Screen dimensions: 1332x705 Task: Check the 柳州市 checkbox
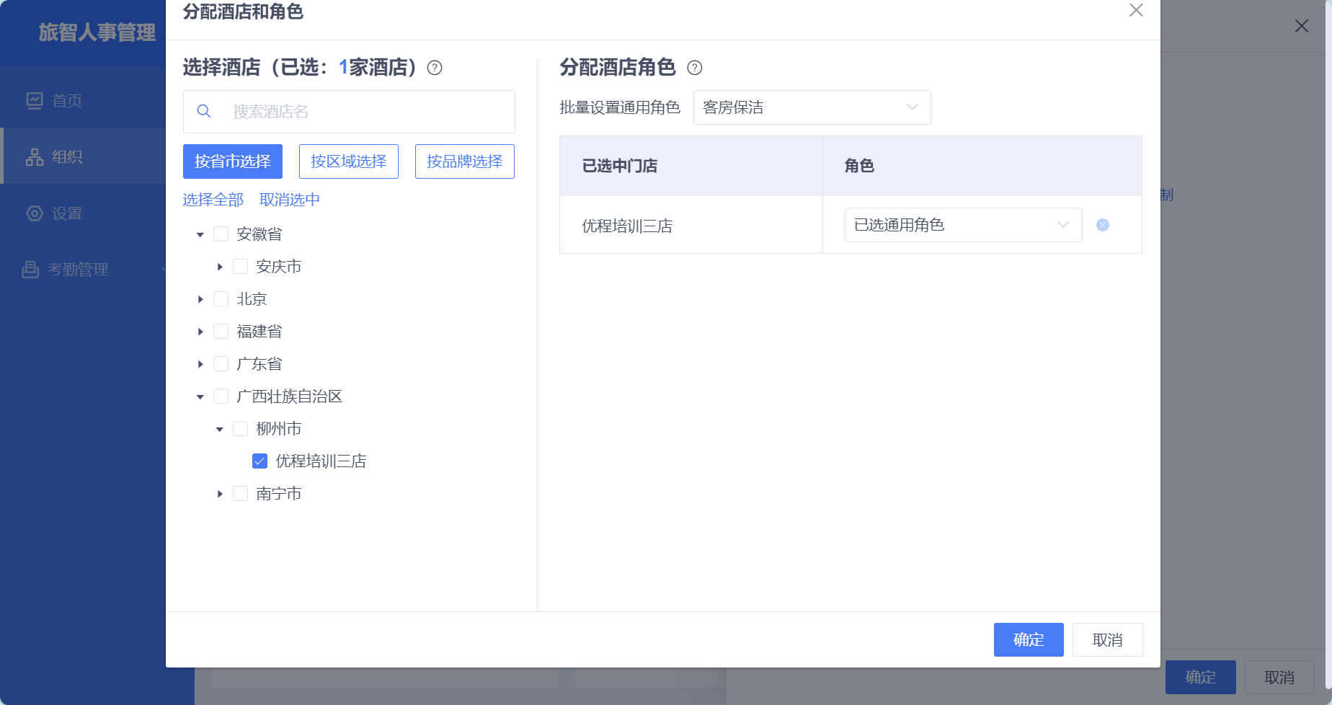tap(241, 428)
